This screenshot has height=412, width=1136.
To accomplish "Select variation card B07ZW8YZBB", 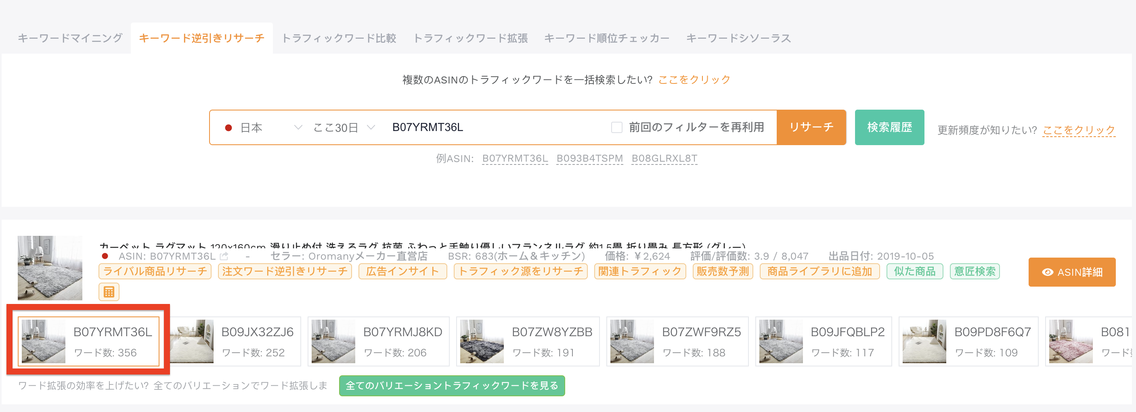I will pyautogui.click(x=528, y=341).
